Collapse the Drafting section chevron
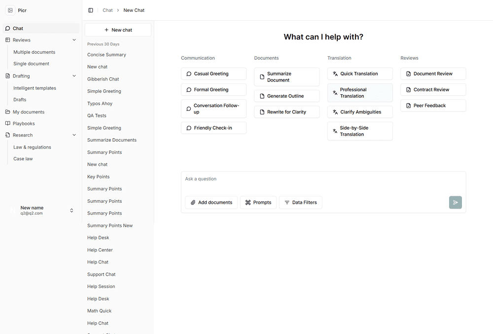Screen dimensions: 493x334 pos(74,76)
